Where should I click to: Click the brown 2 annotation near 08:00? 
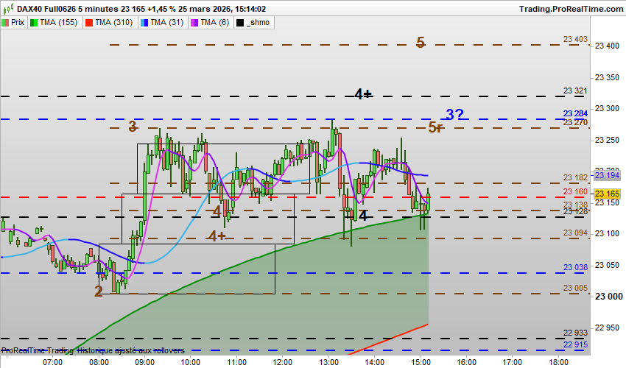tap(98, 291)
